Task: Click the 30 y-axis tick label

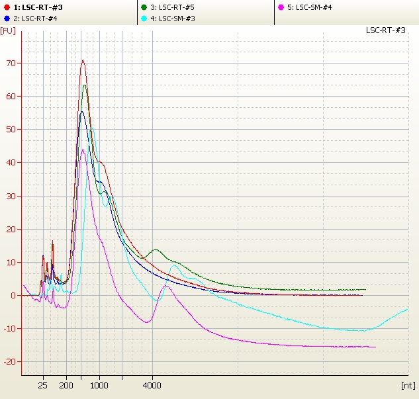Action: (11, 196)
